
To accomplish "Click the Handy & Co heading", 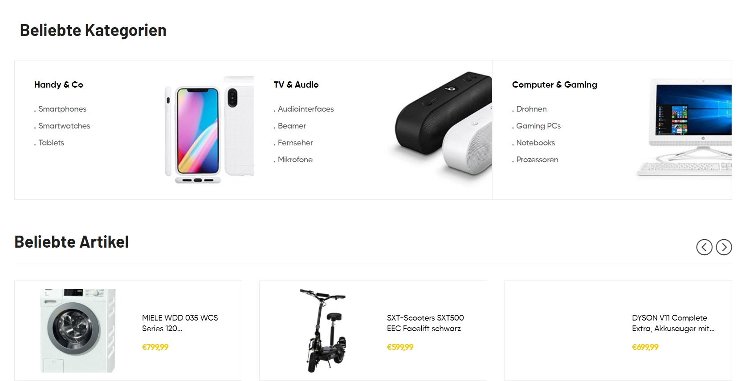I will point(59,84).
